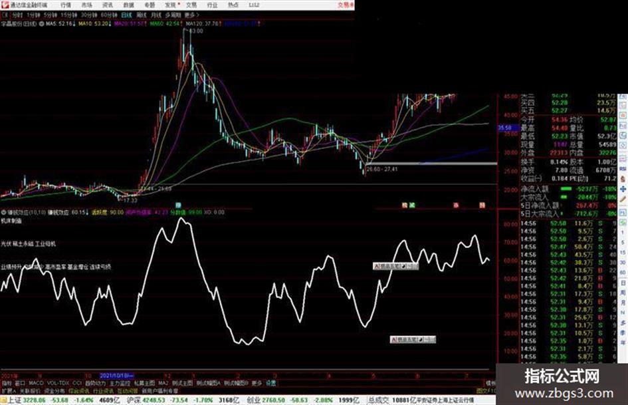Open the 行业资讯 tab
The width and height of the screenshot is (628, 405).
pos(103,390)
